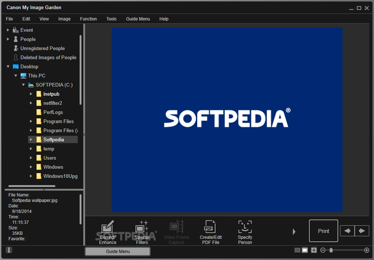Click the PerfLogs folder icon
The image size is (374, 260).
pyautogui.click(x=39, y=112)
